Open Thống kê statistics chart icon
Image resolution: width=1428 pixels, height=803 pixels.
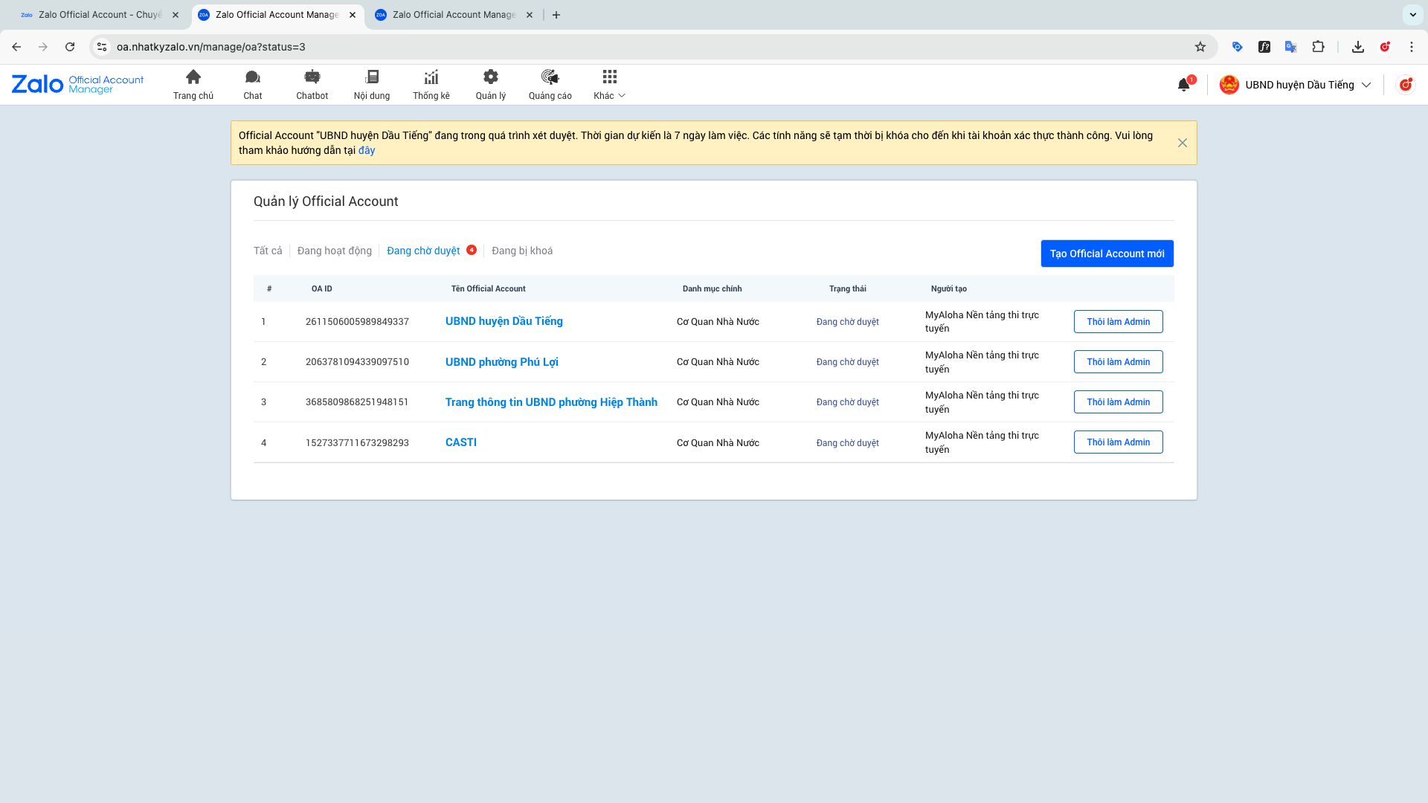pos(431,77)
